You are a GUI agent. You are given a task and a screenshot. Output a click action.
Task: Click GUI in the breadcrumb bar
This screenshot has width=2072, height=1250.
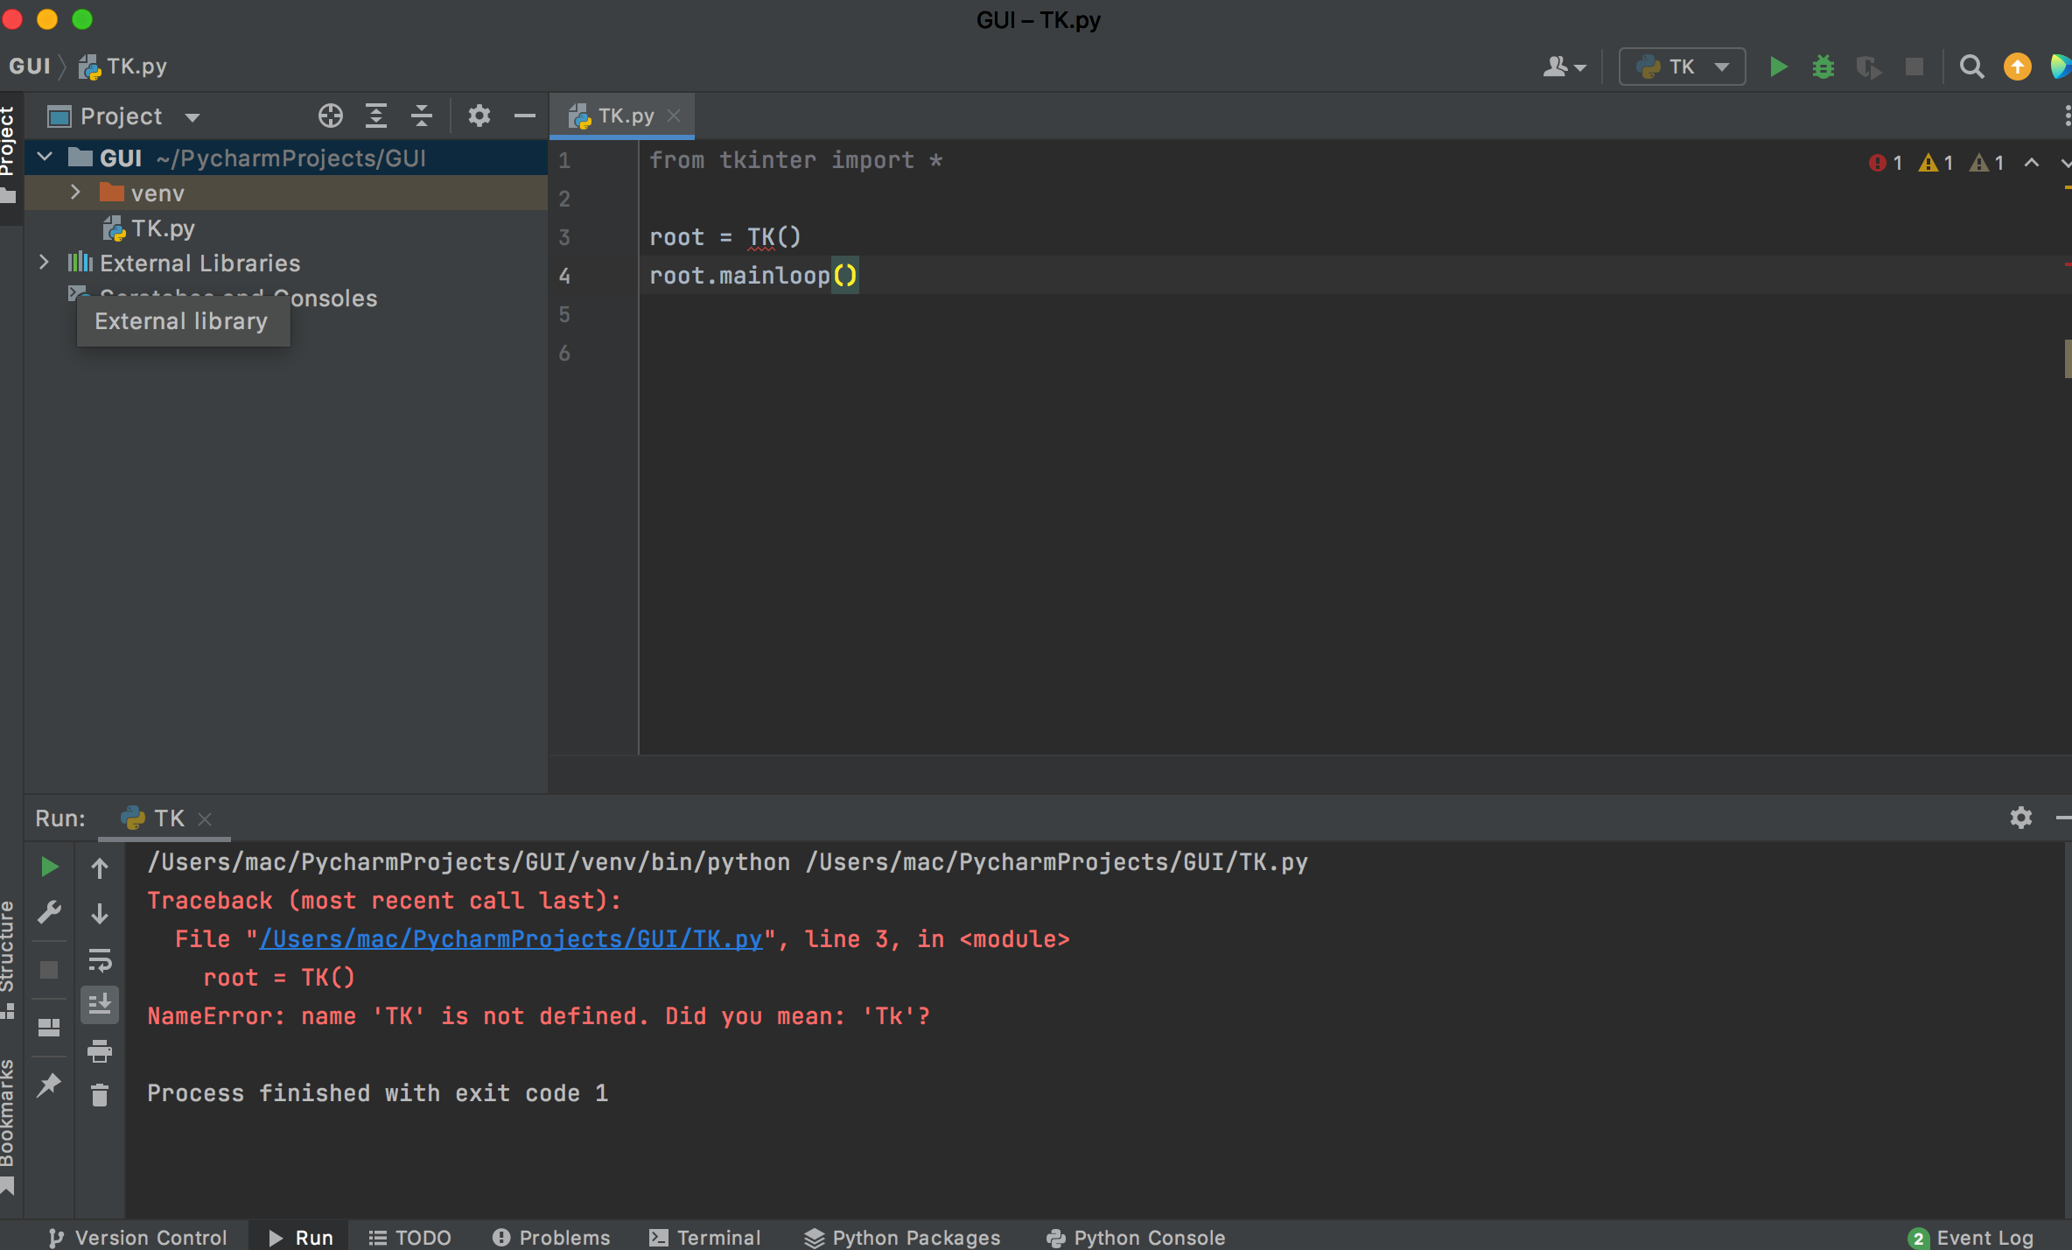pyautogui.click(x=30, y=67)
